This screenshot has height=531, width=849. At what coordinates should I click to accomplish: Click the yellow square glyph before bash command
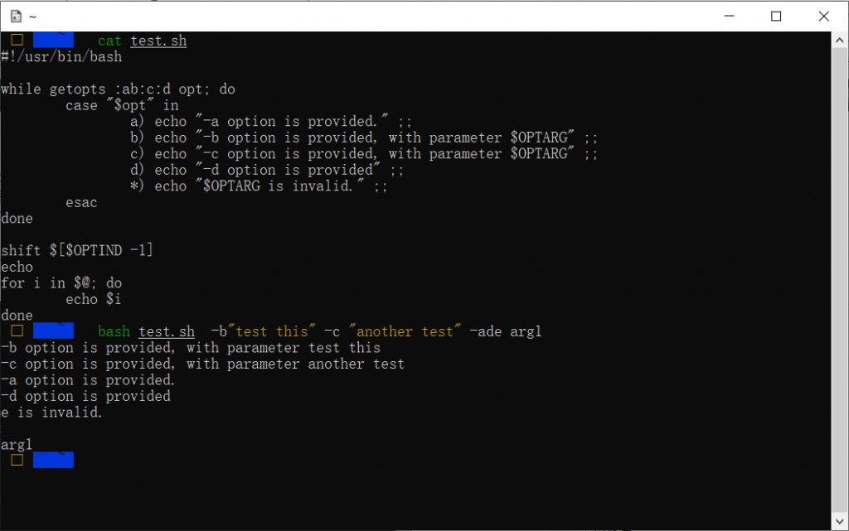pos(17,331)
